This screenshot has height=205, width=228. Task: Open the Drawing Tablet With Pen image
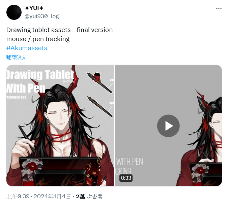point(60,126)
